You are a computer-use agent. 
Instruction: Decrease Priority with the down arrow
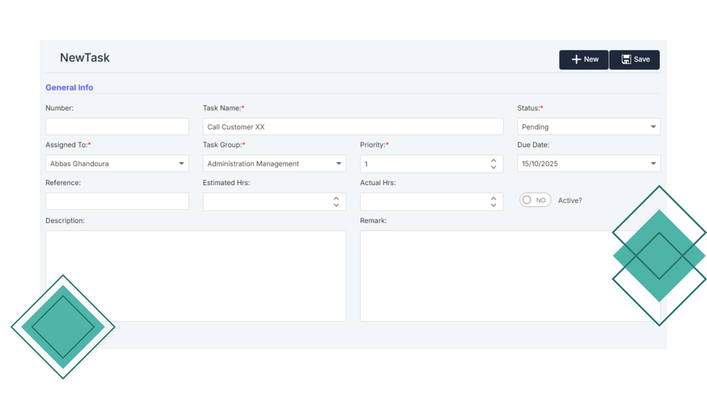point(493,167)
